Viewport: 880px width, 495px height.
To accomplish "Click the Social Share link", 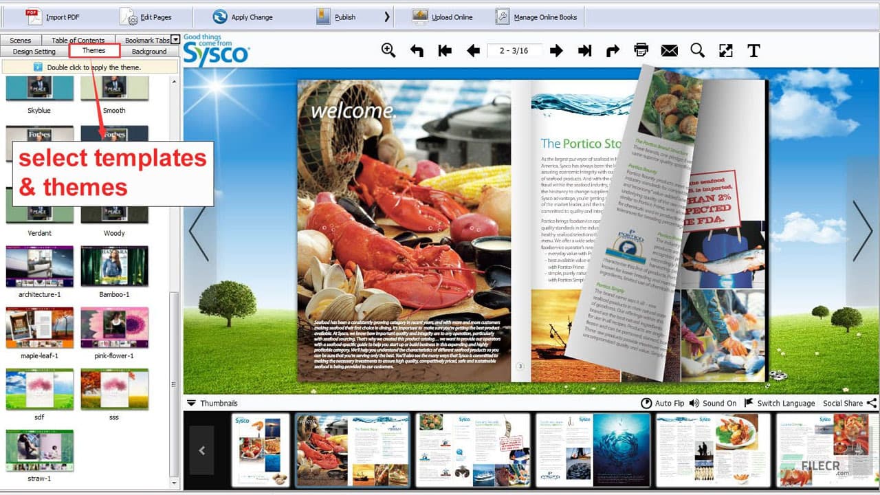I will [843, 403].
